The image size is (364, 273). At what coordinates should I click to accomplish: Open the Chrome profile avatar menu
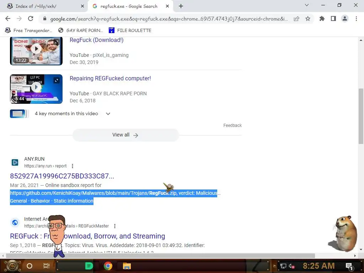click(x=345, y=18)
